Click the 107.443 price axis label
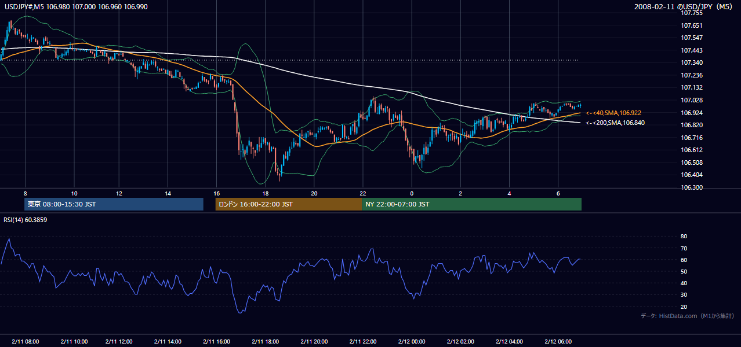Viewport: 741px width, 347px height. 691,50
